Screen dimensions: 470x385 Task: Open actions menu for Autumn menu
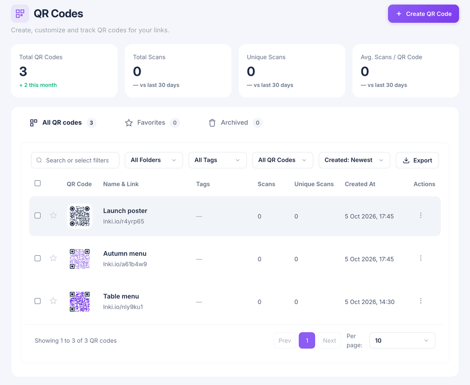click(420, 258)
